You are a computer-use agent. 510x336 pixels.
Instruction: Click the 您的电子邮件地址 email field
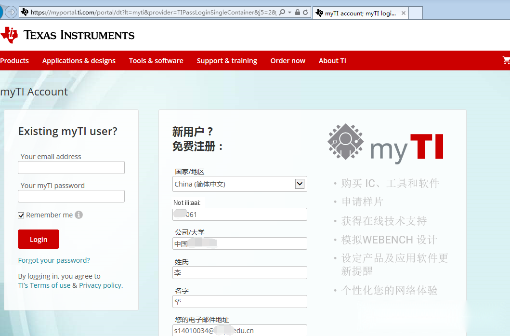coord(240,330)
